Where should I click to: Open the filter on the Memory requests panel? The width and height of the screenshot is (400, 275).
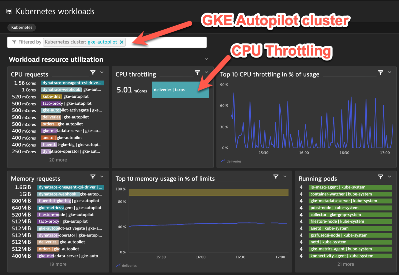point(93,177)
